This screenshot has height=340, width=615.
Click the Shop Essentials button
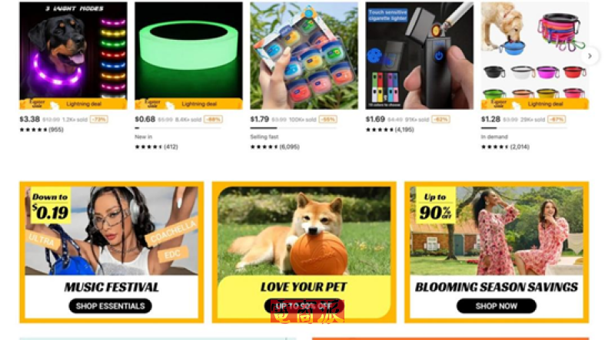(x=110, y=306)
